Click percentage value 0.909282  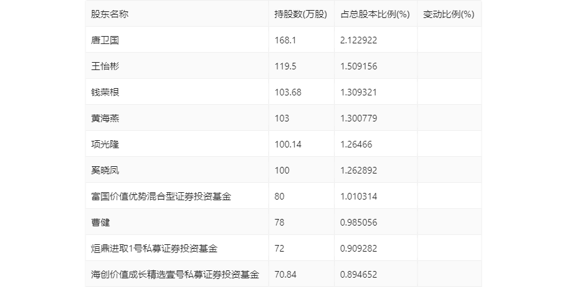click(x=359, y=249)
